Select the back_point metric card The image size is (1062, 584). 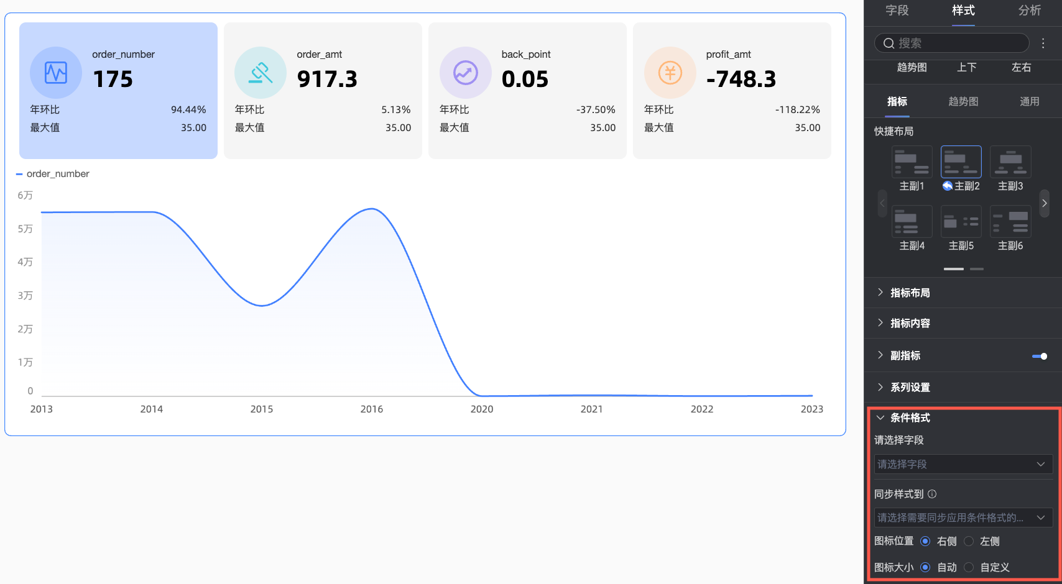(527, 91)
